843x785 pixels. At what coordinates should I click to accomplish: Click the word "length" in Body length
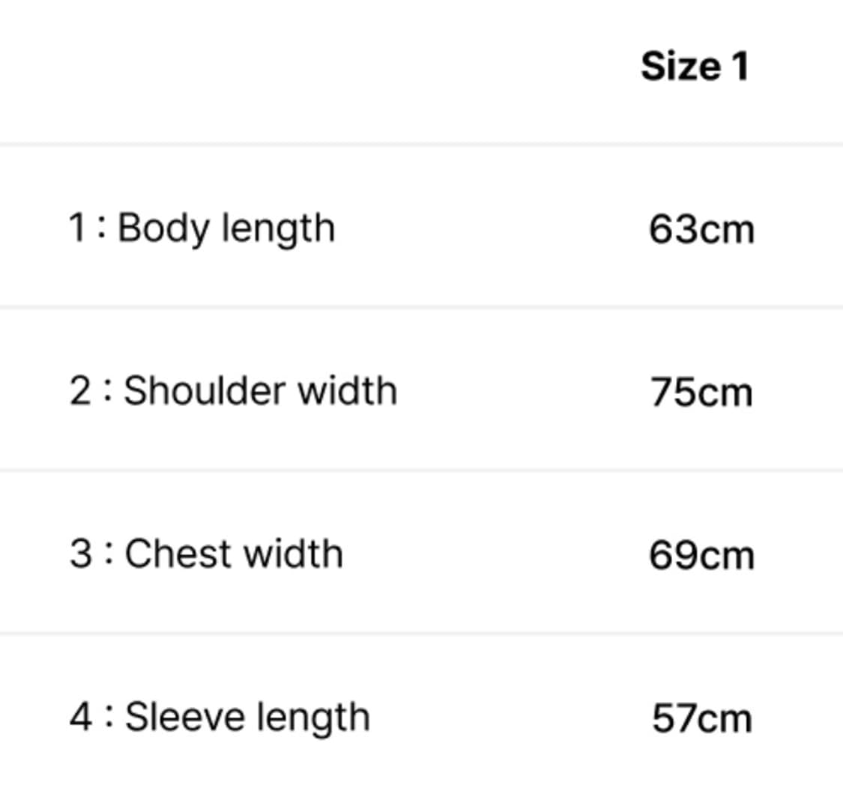[x=278, y=228]
